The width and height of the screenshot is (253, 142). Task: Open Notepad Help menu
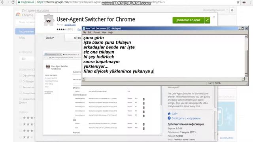click(110, 32)
